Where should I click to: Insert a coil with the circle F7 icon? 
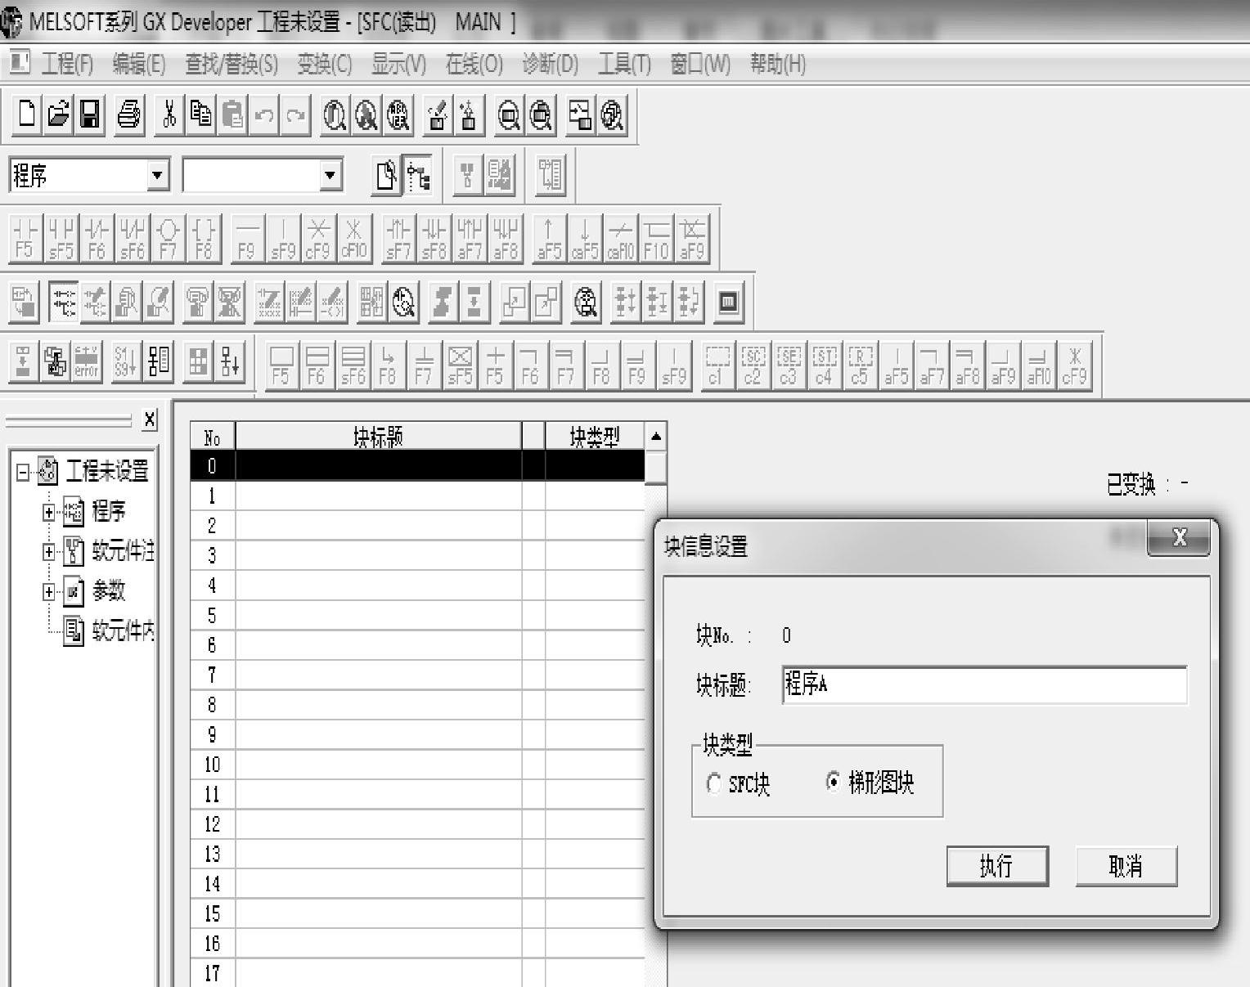tap(169, 238)
